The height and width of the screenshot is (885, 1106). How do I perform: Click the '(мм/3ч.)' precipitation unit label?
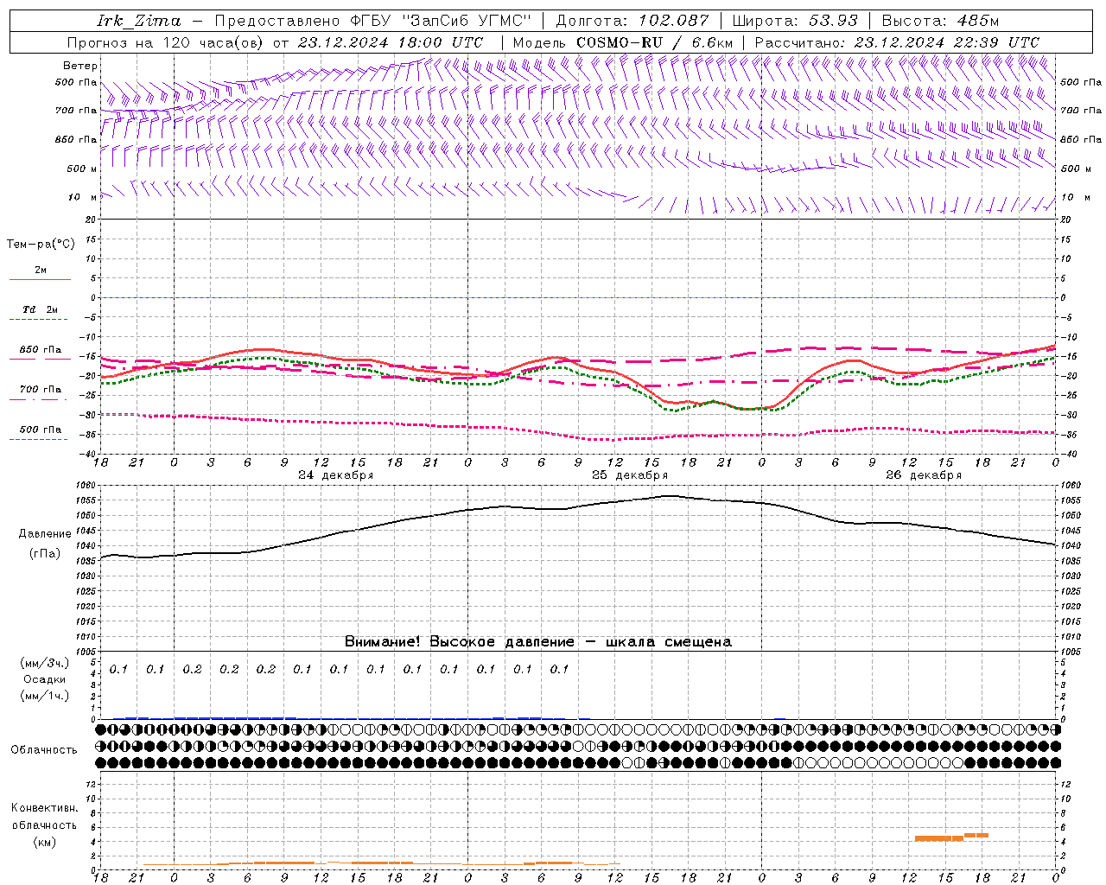pyautogui.click(x=45, y=663)
